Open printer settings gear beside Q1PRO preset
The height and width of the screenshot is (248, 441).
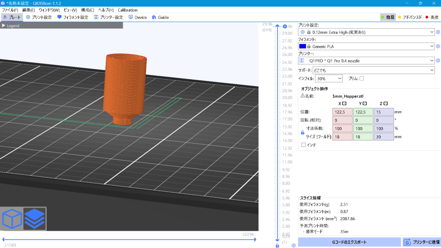tap(438, 61)
